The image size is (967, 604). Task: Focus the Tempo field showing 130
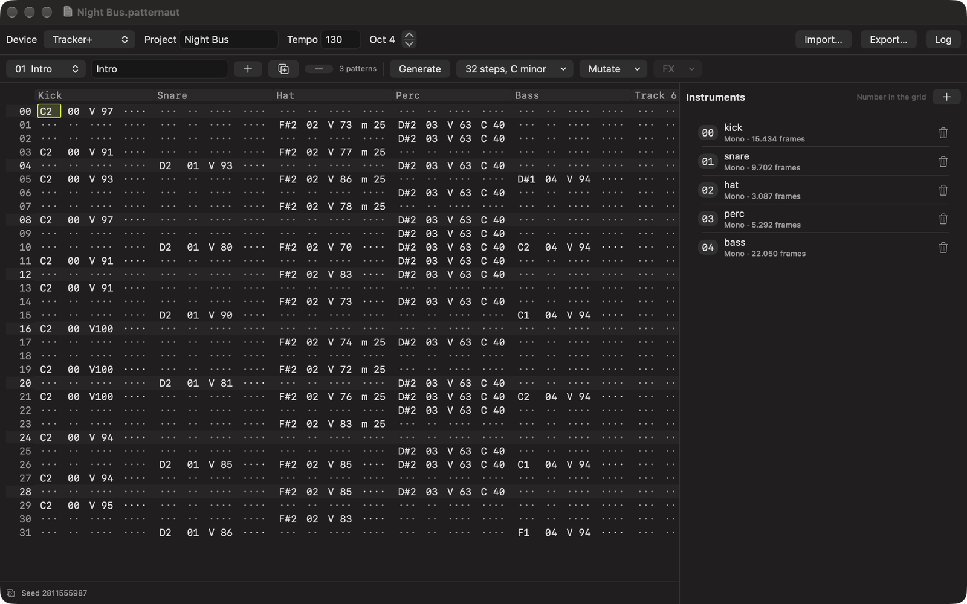coord(340,39)
